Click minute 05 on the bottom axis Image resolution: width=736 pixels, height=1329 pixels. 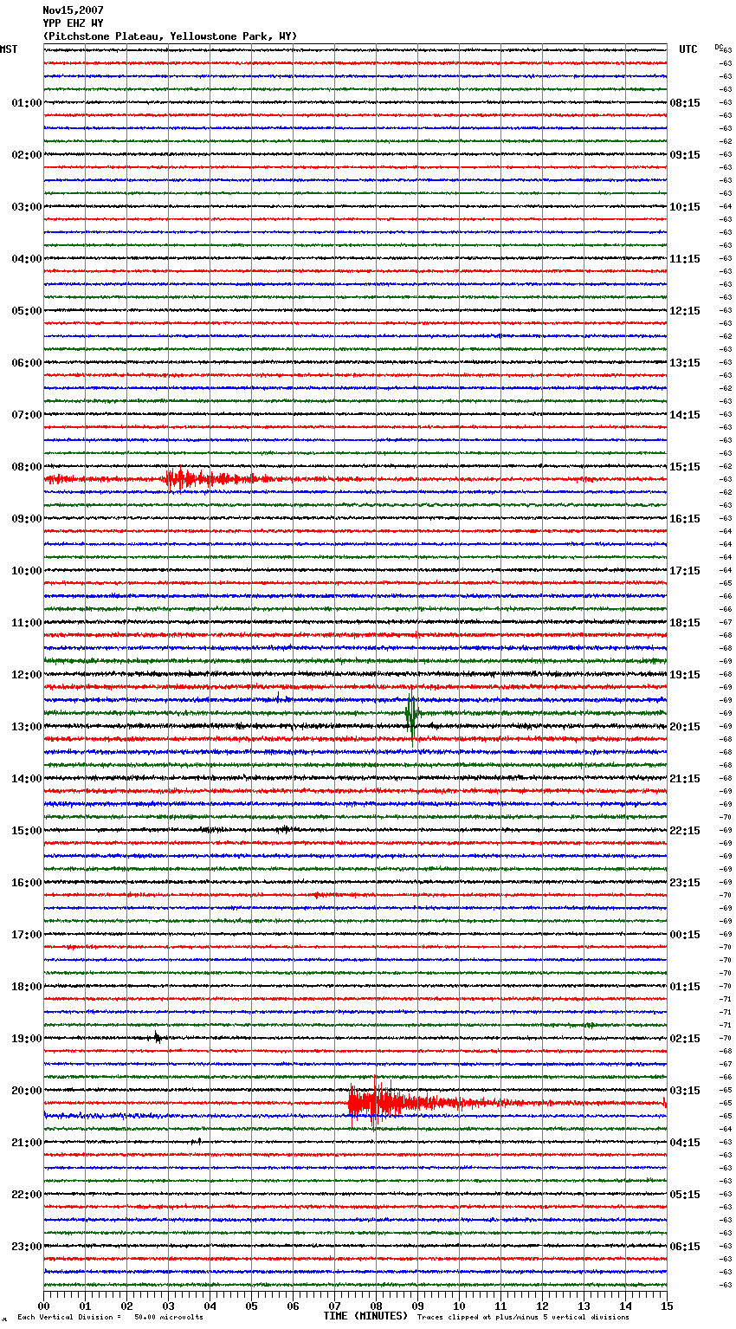tap(251, 1306)
